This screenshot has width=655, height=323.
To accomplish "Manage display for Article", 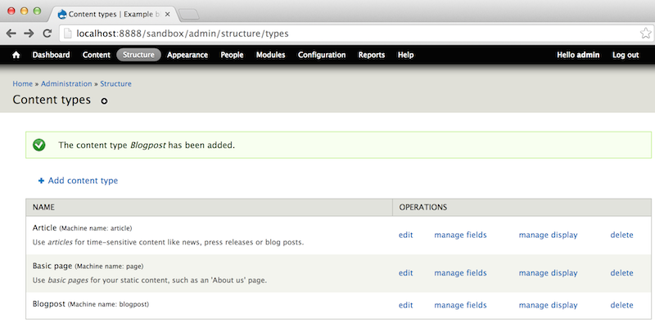I will 548,235.
